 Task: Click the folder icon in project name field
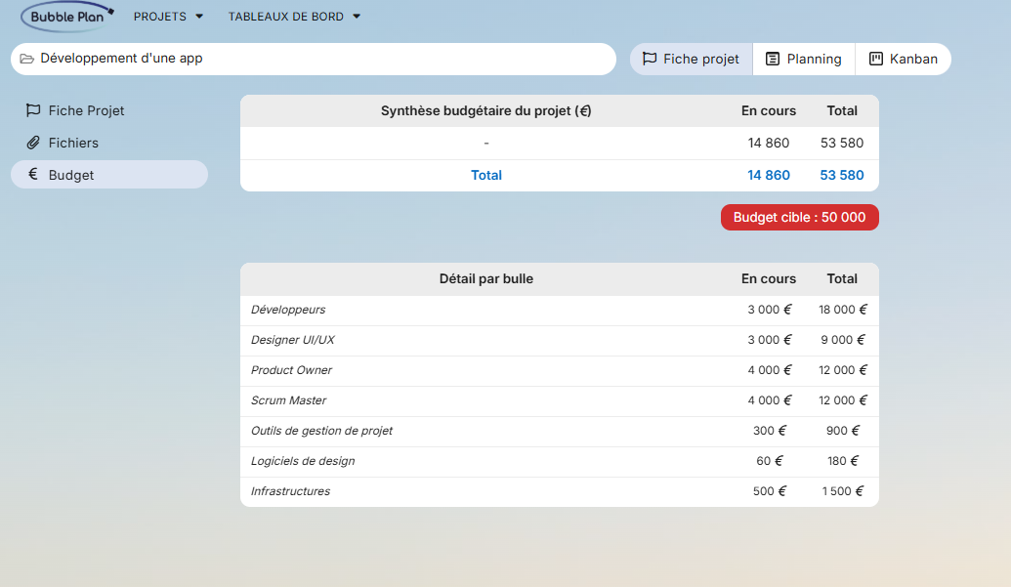[27, 59]
